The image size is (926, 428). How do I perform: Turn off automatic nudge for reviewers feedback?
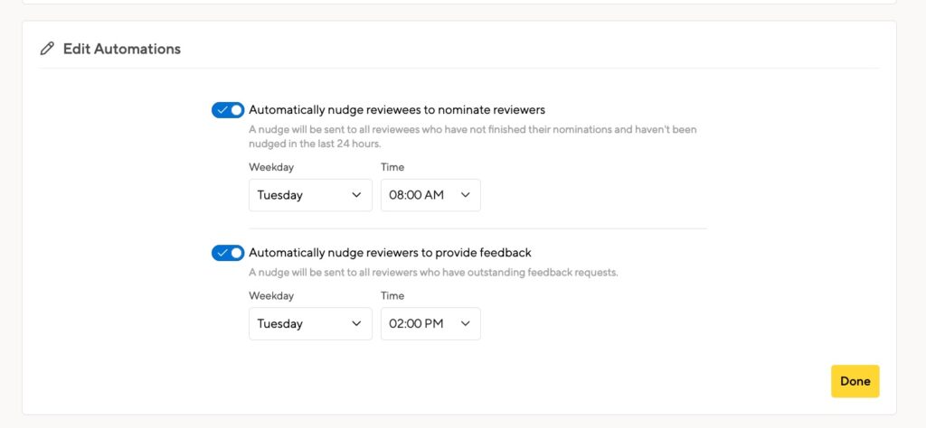[228, 253]
